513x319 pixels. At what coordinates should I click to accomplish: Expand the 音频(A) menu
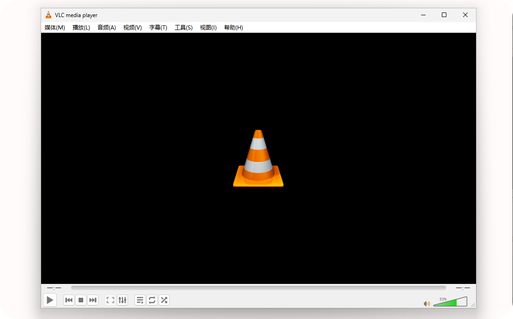tap(107, 28)
